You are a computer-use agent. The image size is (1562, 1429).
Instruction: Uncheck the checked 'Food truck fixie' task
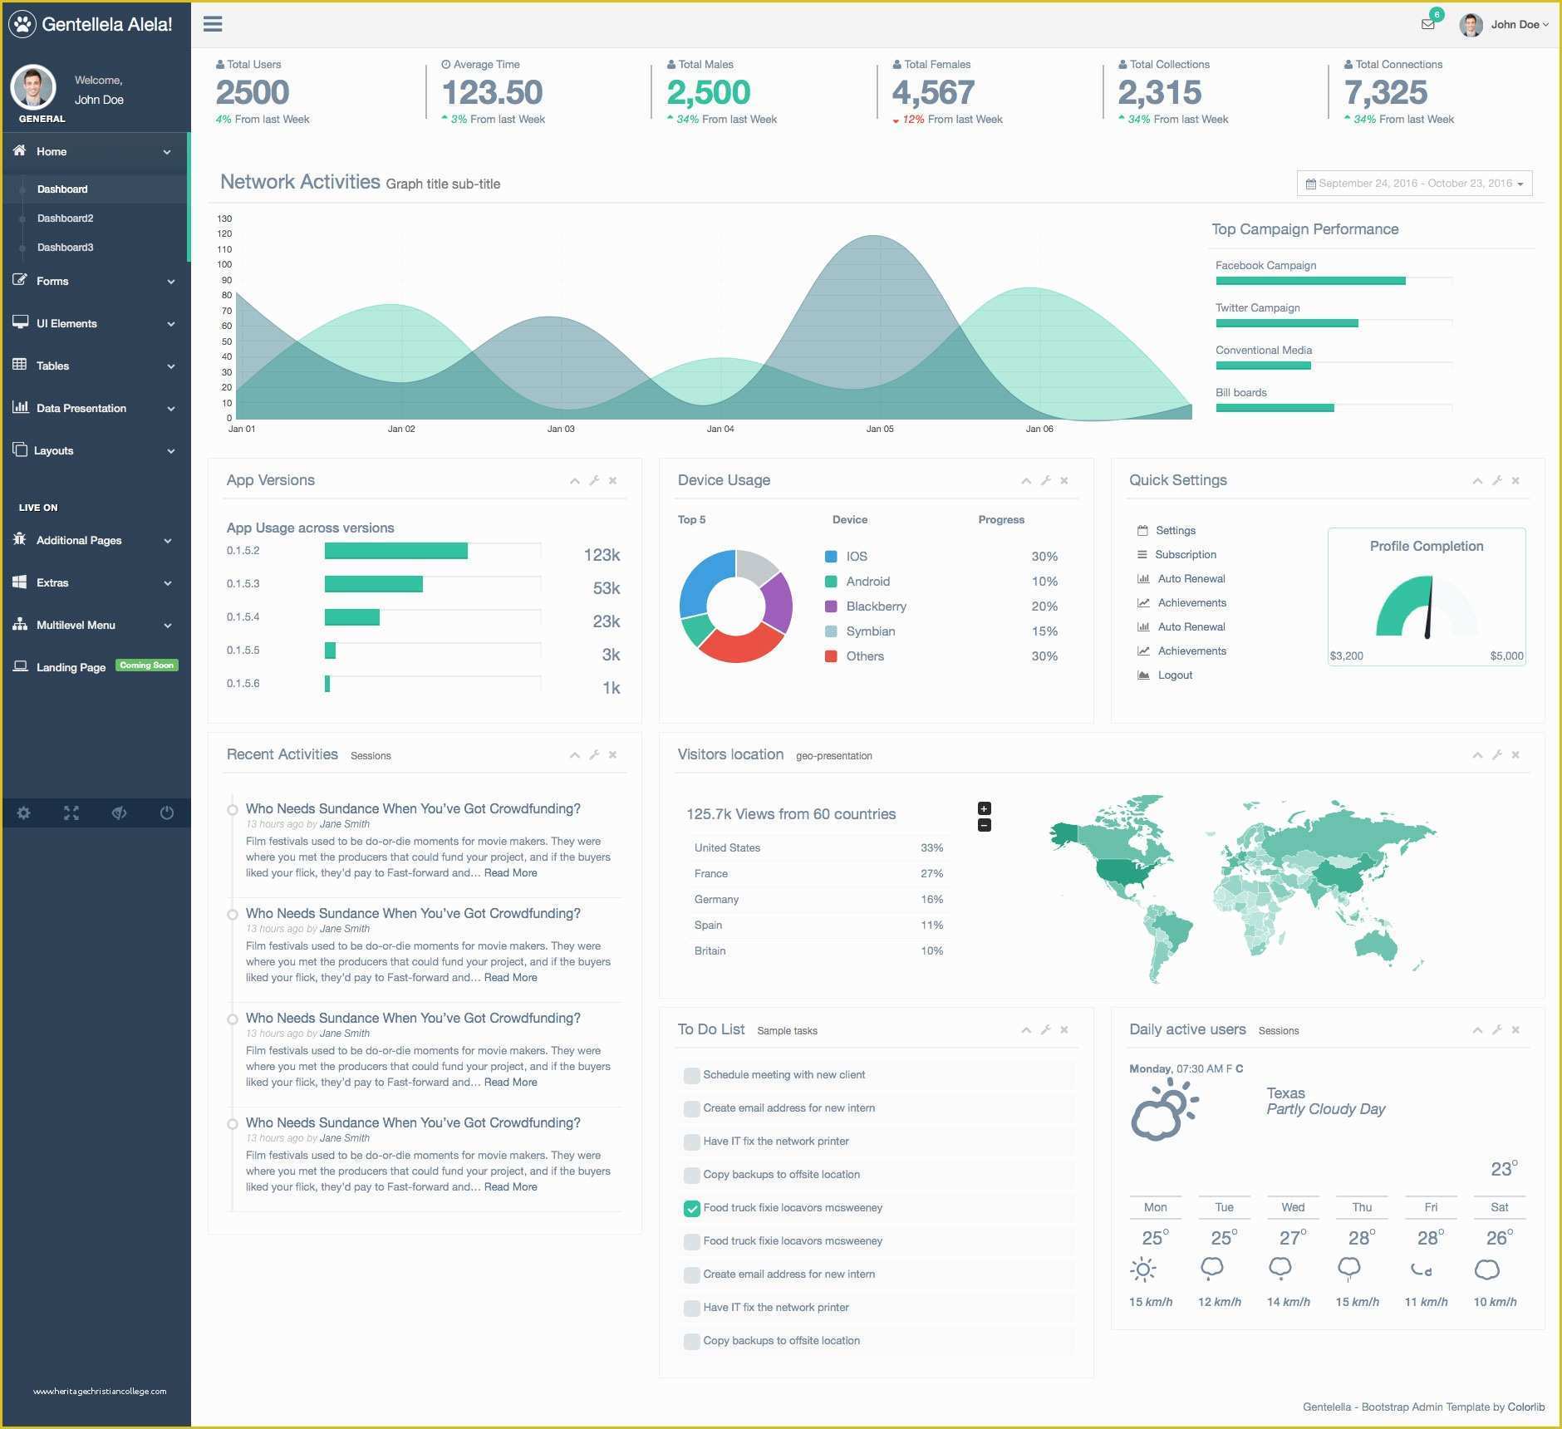click(691, 1208)
